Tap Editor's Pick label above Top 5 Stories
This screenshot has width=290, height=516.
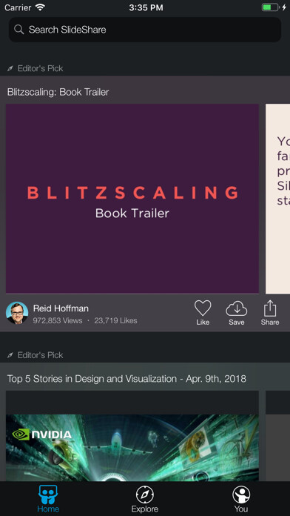pos(36,355)
